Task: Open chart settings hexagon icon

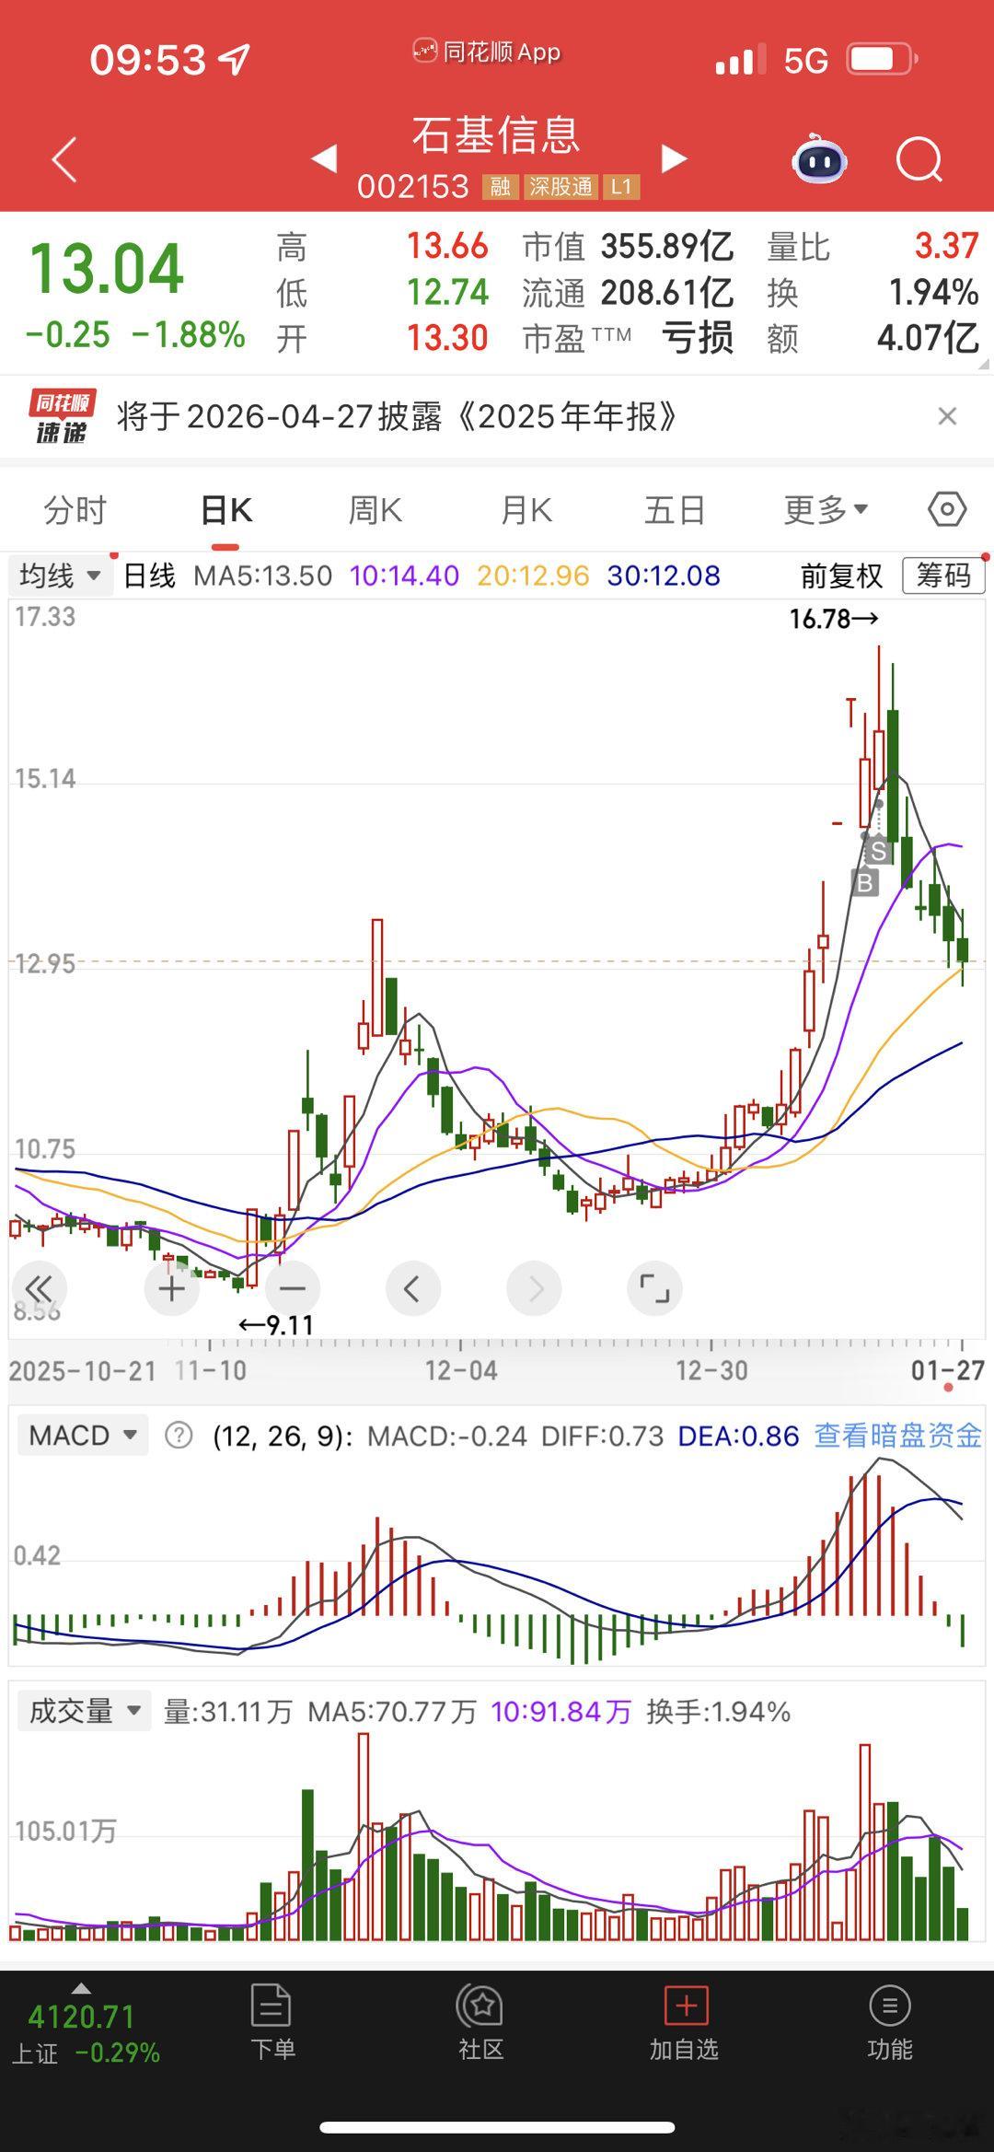Action: (947, 508)
